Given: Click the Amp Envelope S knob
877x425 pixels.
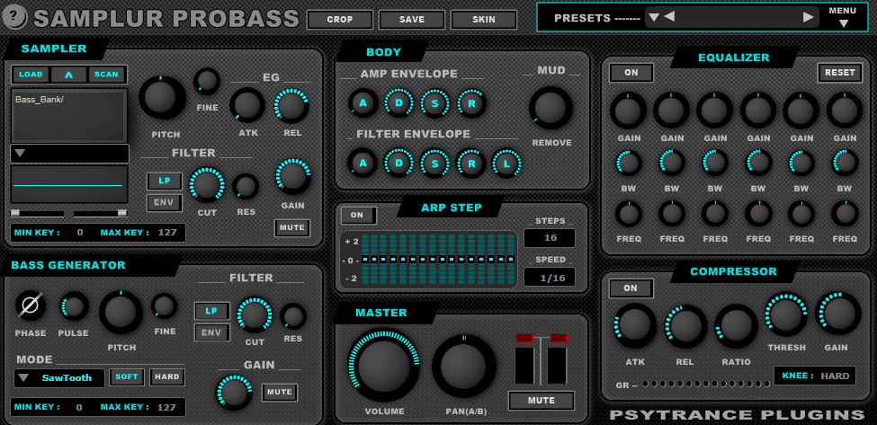Looking at the screenshot, I should point(435,103).
